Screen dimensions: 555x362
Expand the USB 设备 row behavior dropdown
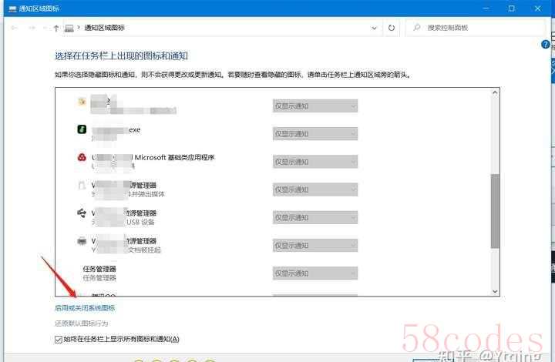pyautogui.click(x=314, y=217)
